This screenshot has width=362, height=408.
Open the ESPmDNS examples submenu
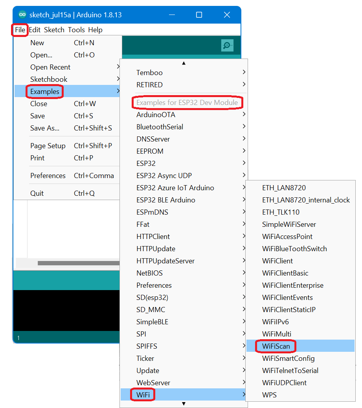pyautogui.click(x=184, y=212)
